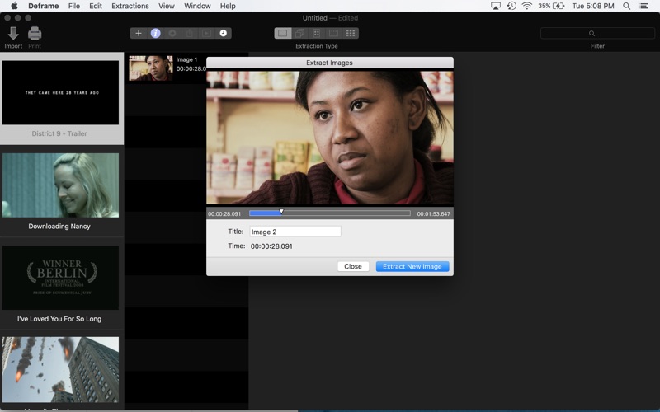Viewport: 660px width, 412px height.
Task: Open the Wi-Fi status menu
Action: coord(526,6)
